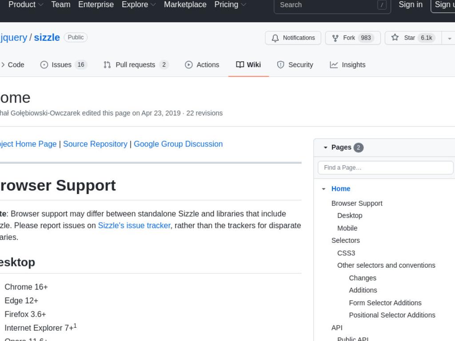455x341 pixels.
Task: Switch to the Pull requests tab
Action: 136,65
